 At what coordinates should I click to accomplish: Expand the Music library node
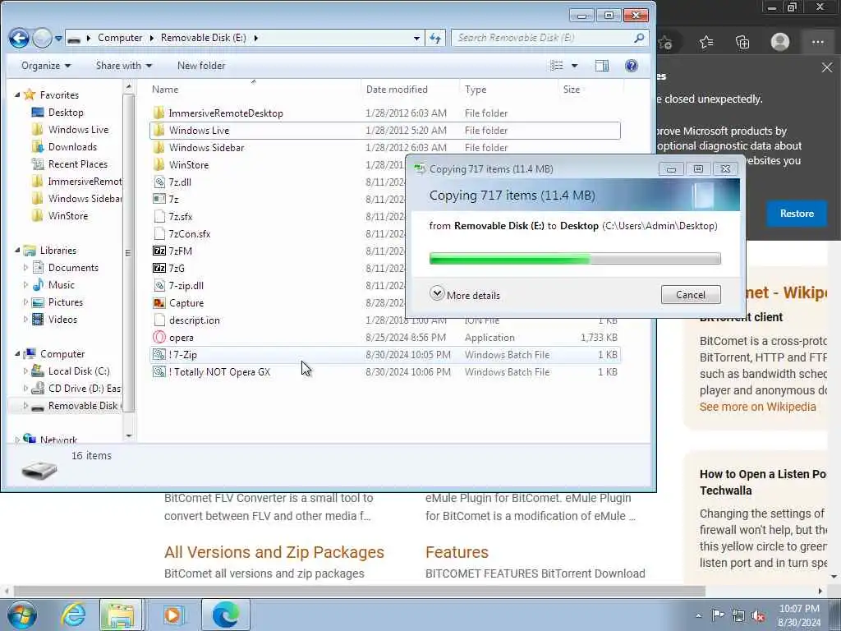pos(25,284)
